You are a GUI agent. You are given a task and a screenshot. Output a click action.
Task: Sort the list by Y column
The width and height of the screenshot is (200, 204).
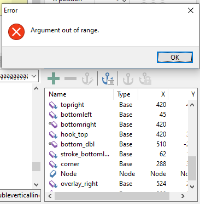coord(183,94)
